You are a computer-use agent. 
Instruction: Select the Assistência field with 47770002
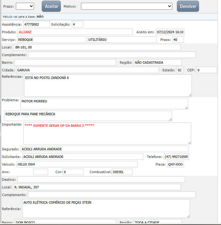36,24
